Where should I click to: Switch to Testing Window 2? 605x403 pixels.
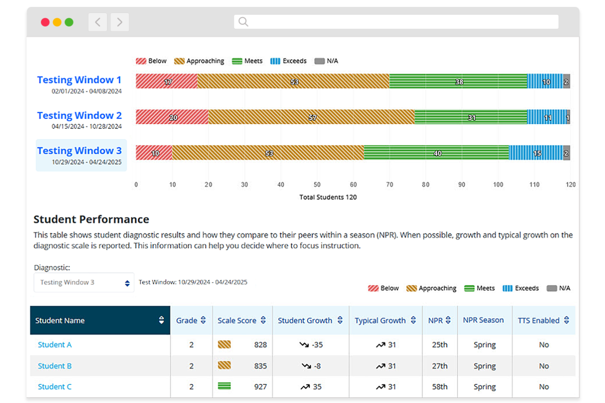pos(79,115)
